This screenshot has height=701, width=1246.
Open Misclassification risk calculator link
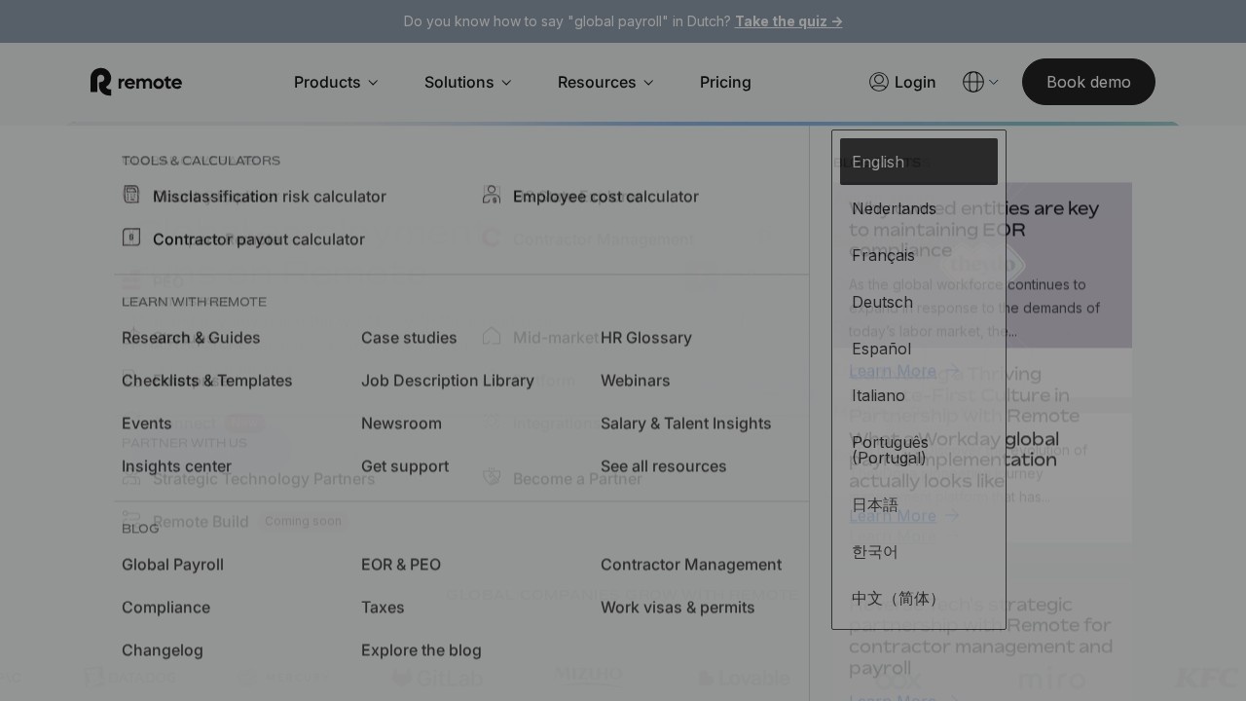pos(270,196)
